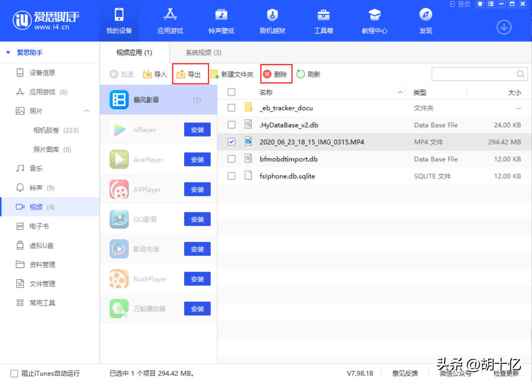The width and height of the screenshot is (532, 382).
Task: Sort files by 大小 column header
Action: coord(515,92)
